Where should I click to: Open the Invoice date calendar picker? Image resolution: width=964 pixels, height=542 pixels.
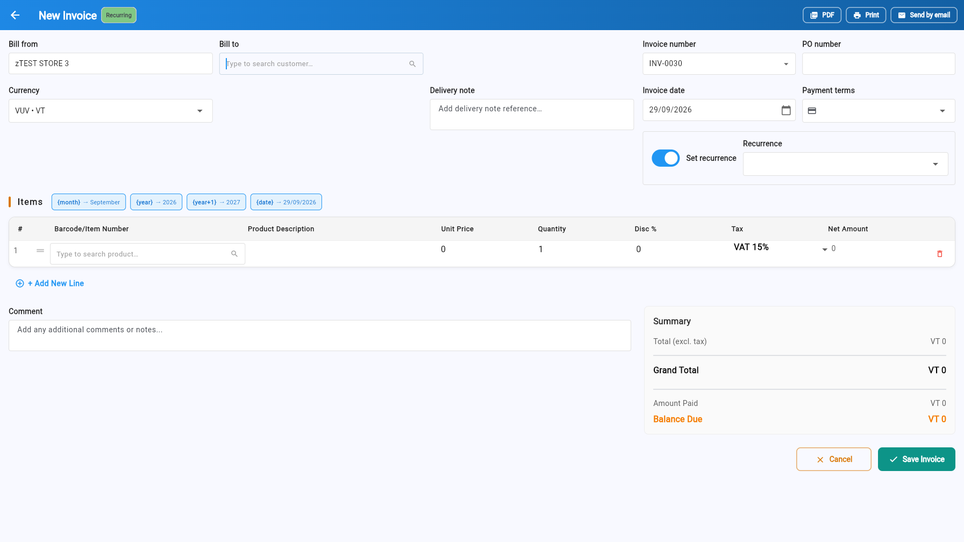tap(786, 110)
